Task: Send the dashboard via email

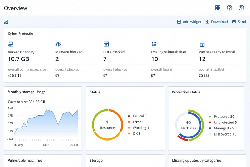Action: coord(239,22)
